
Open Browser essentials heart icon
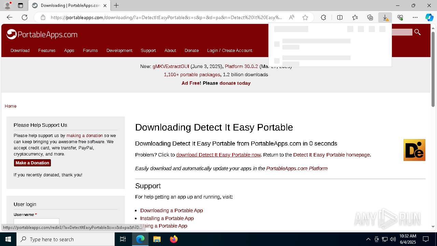coord(400,17)
